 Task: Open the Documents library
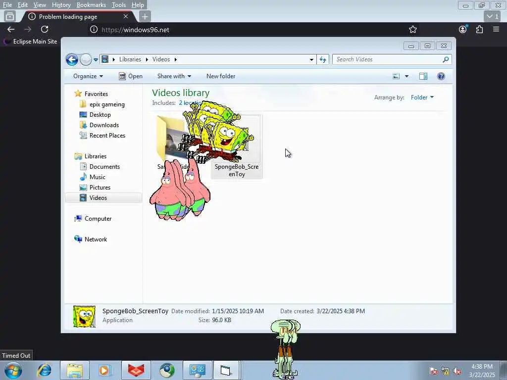(104, 166)
